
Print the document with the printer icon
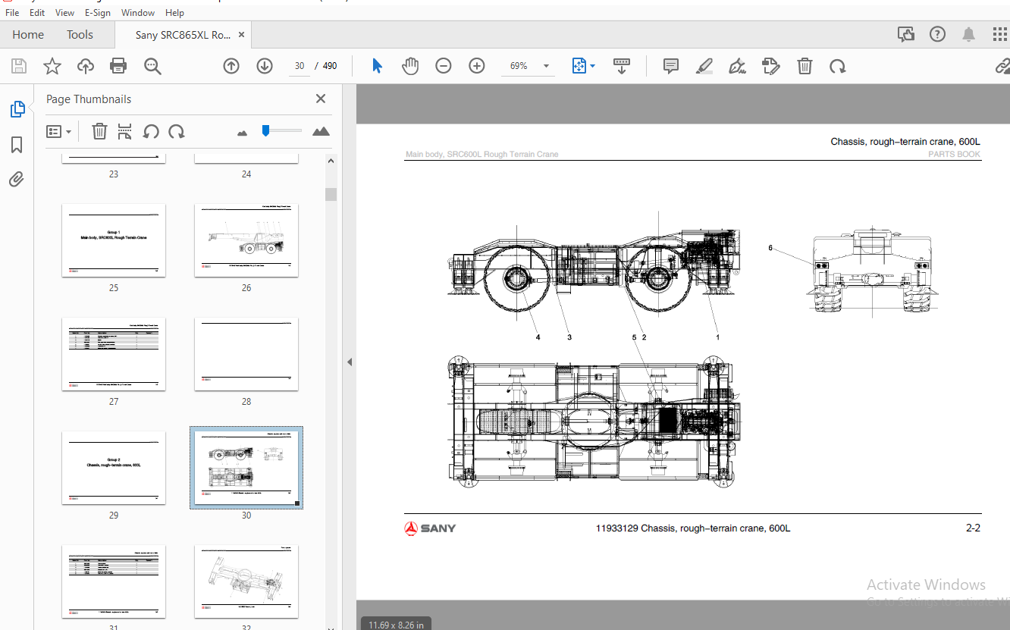point(118,66)
